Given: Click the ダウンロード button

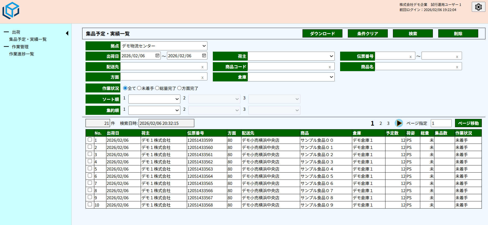Looking at the screenshot, I should coord(322,34).
